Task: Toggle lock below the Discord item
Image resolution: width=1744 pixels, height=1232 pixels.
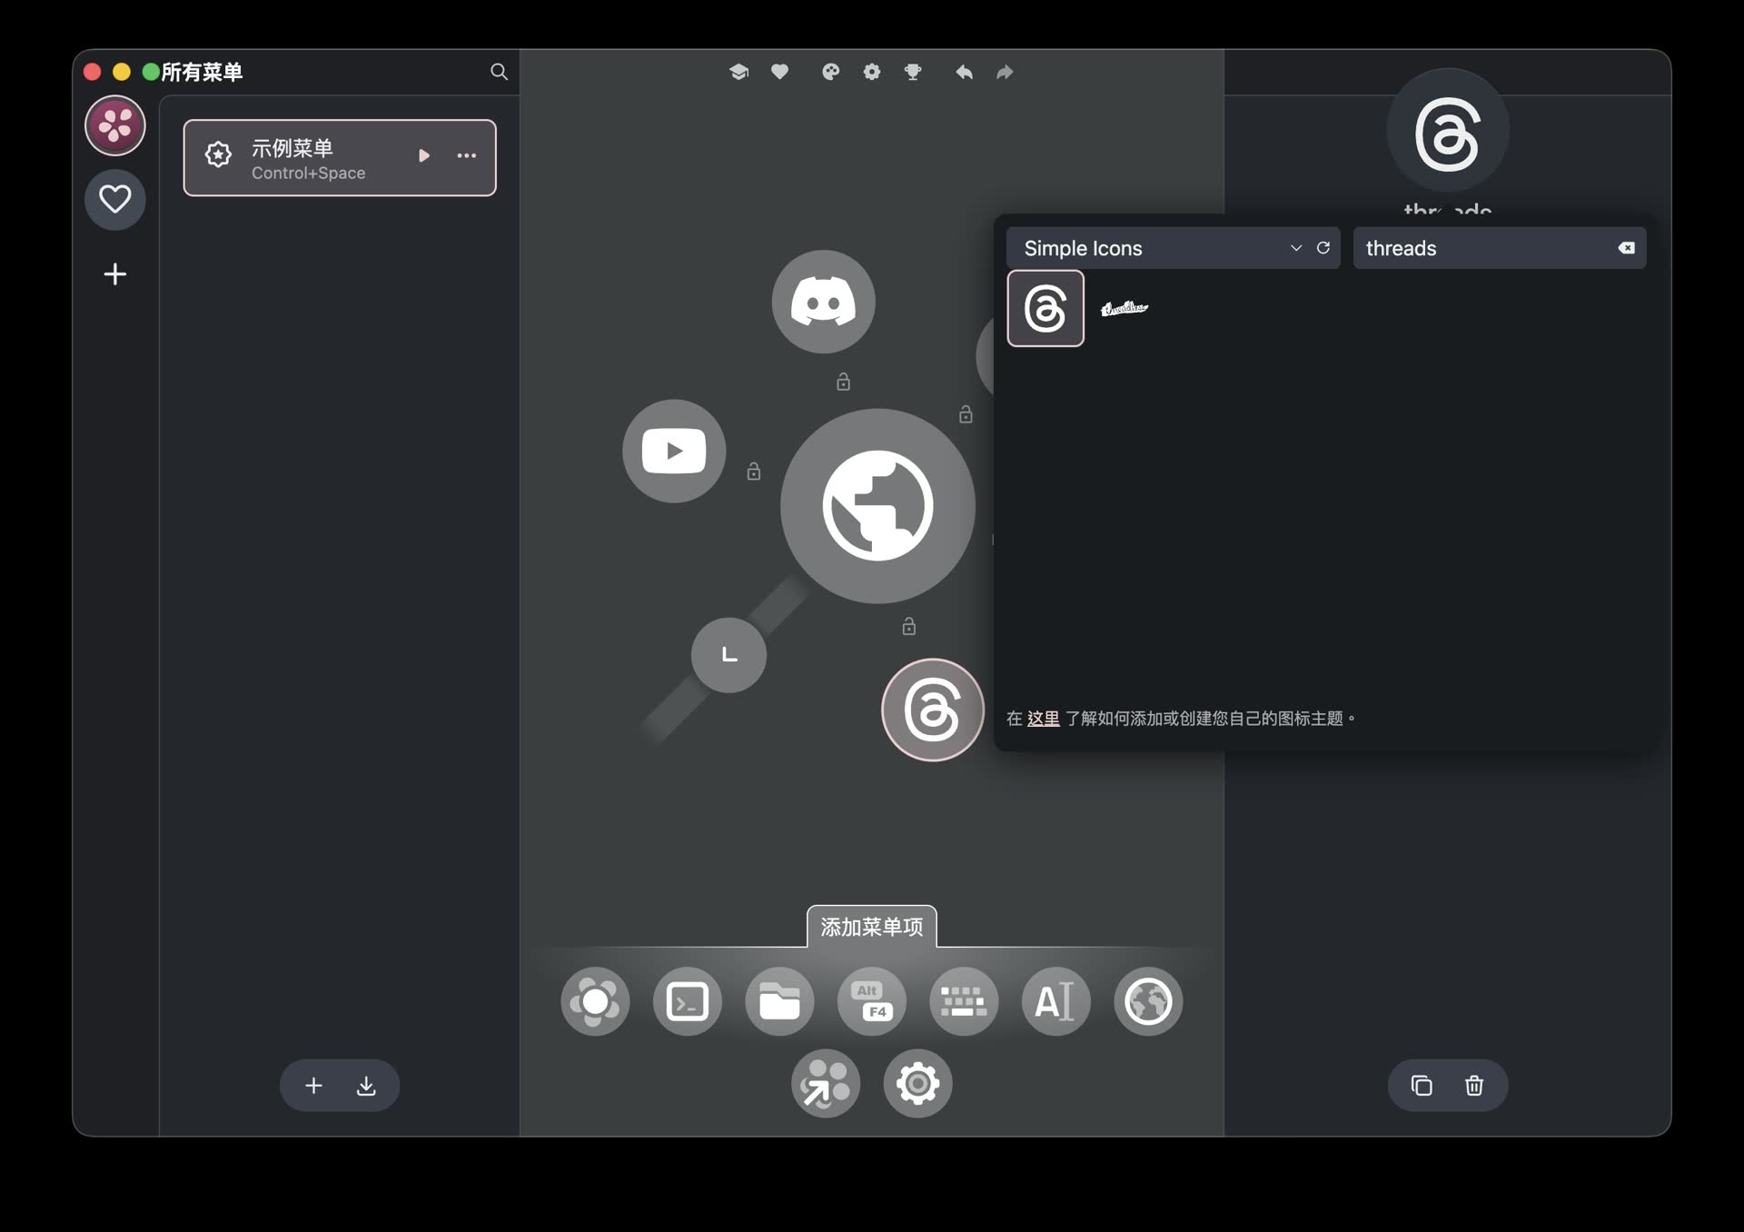Action: (843, 382)
